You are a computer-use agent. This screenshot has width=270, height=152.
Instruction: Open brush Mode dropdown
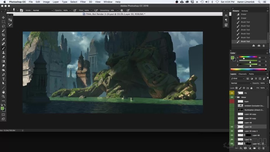tap(42, 10)
